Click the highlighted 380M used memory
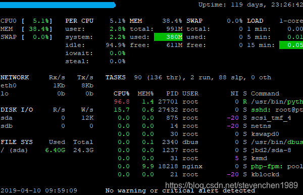The width and height of the screenshot is (303, 195). click(168, 37)
